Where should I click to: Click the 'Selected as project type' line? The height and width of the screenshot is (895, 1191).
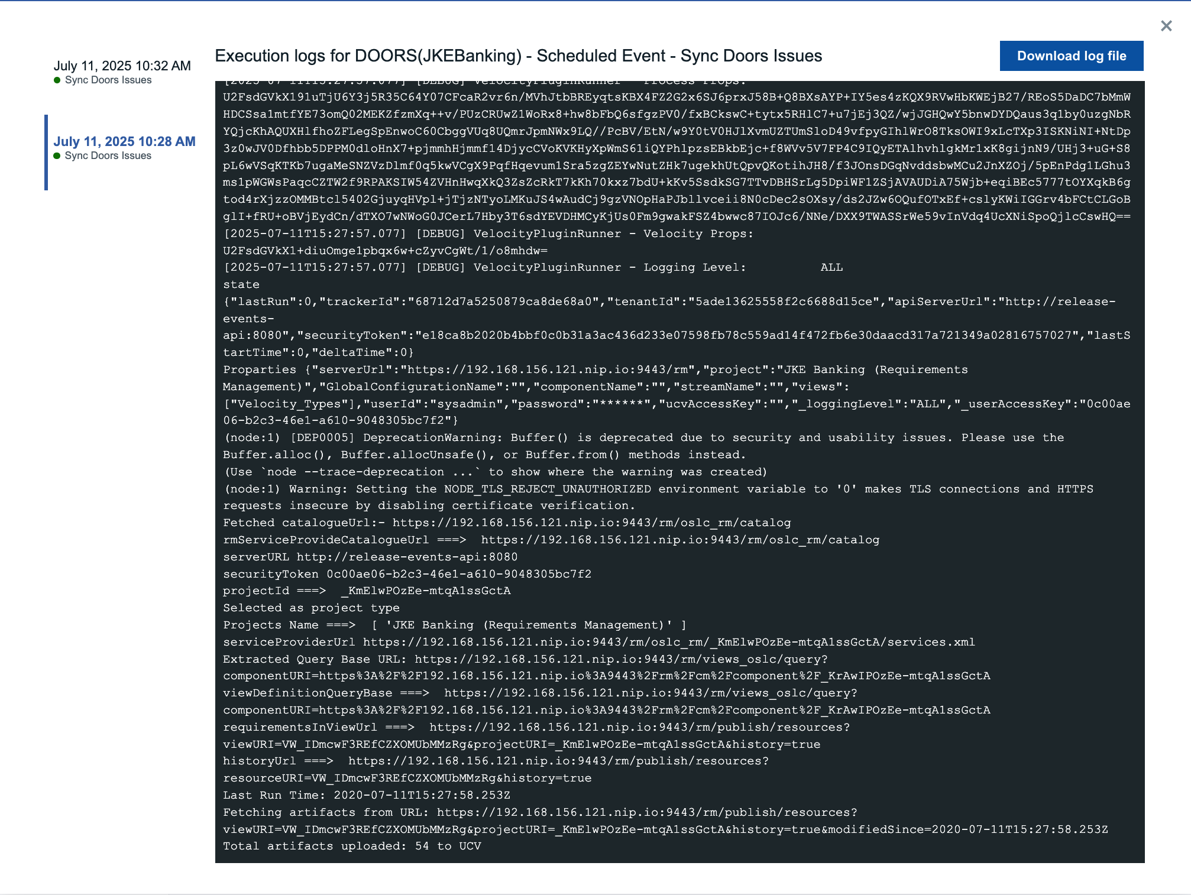click(311, 608)
